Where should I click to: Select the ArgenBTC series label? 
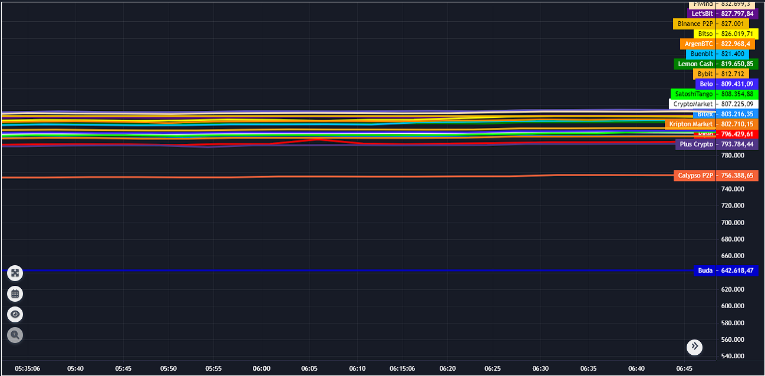[x=698, y=44]
